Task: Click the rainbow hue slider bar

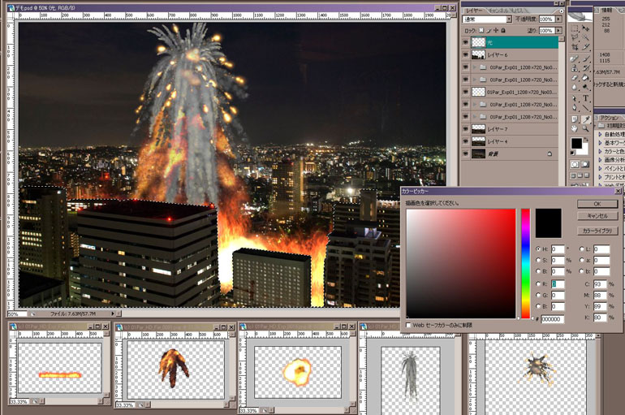Action: [x=526, y=263]
